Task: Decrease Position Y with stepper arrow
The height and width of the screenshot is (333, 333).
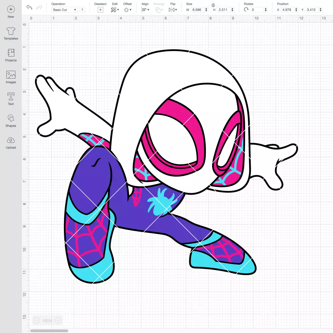Action: (320, 11)
